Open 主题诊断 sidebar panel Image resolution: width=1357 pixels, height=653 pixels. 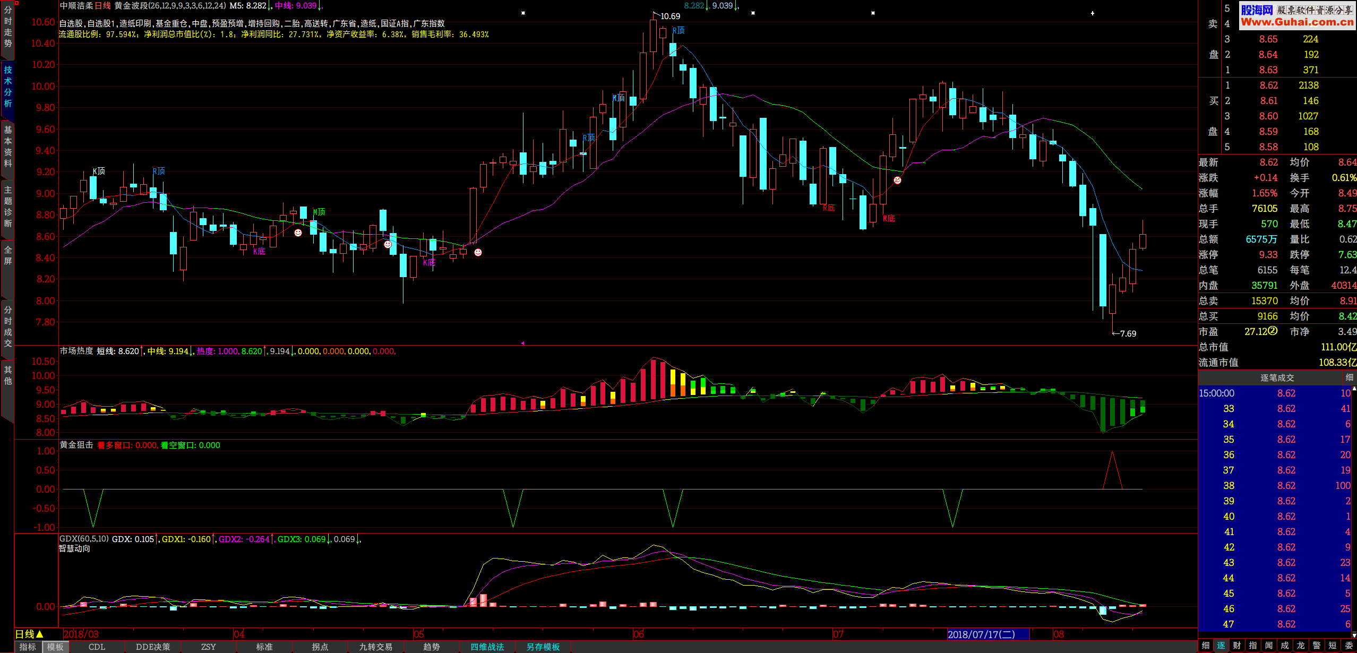[x=7, y=206]
